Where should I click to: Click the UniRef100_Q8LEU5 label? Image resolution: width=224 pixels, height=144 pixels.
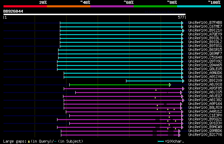[205, 69]
